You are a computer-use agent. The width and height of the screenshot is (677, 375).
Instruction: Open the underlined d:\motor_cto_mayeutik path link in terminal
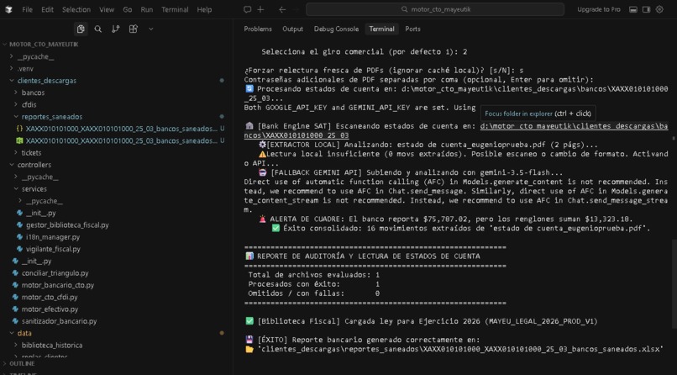[x=574, y=126]
